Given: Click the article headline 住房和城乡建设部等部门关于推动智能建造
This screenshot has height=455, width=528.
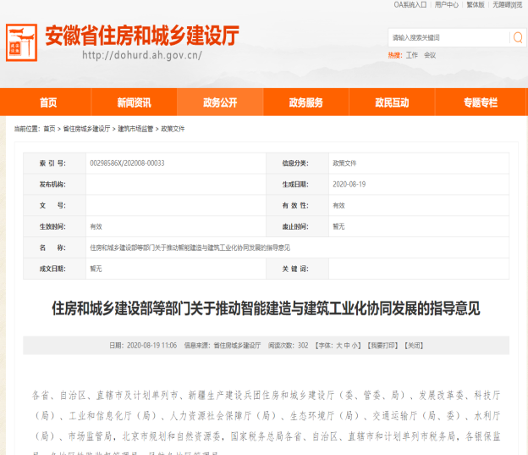Looking at the screenshot, I should [x=266, y=308].
